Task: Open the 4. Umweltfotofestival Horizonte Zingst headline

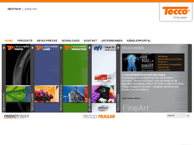Action: pyautogui.click(x=144, y=75)
